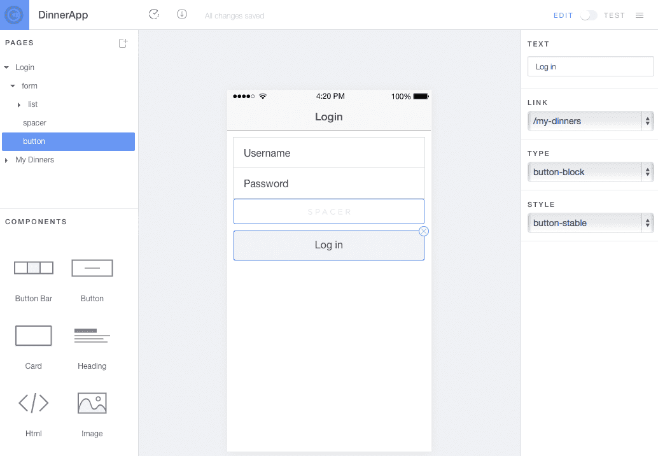
Task: Click the Password field in phone preview
Action: [x=329, y=183]
